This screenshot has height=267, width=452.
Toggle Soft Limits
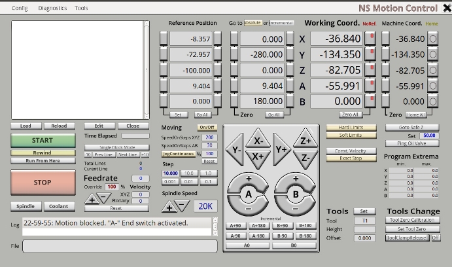(x=351, y=135)
